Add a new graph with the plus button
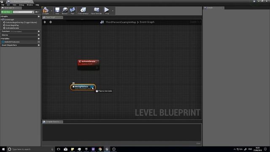 pos(39,16)
